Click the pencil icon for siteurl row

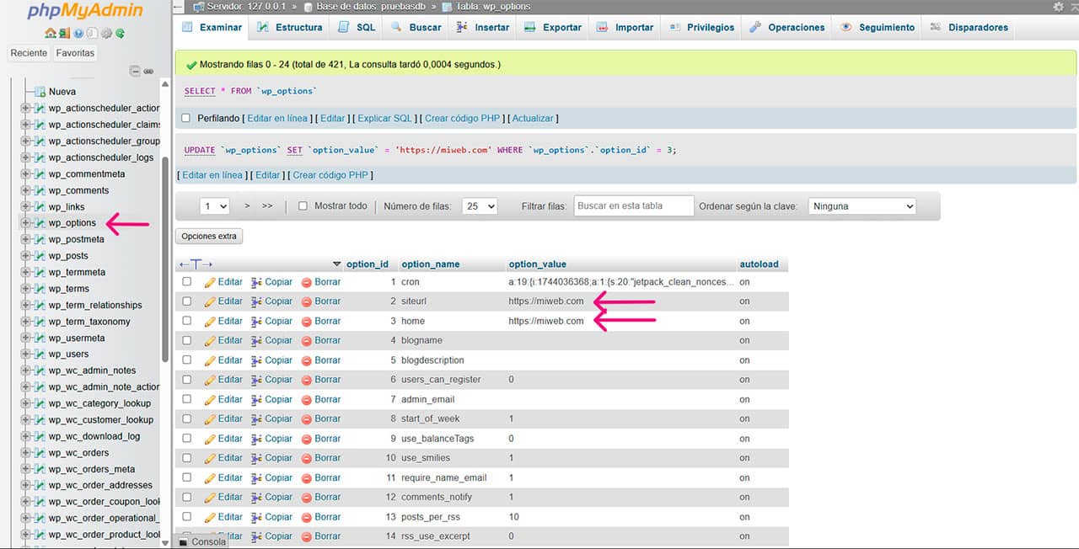tap(210, 301)
